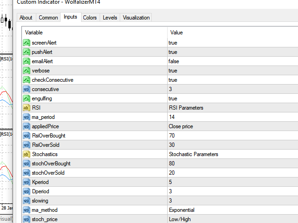This screenshot has height=223, width=298.
Task: Click the Variable column header
Action: tap(95, 33)
